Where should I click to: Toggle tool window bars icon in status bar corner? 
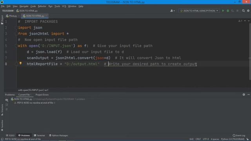click(2, 139)
